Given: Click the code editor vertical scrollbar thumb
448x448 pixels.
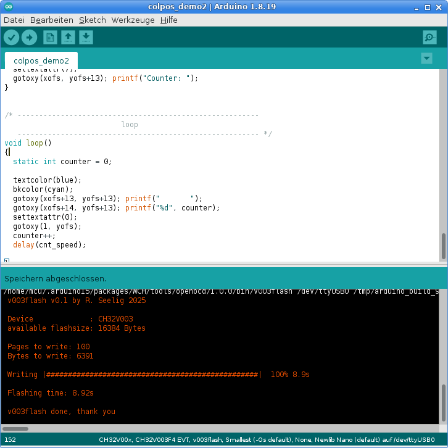Looking at the screenshot, I should (x=442, y=246).
